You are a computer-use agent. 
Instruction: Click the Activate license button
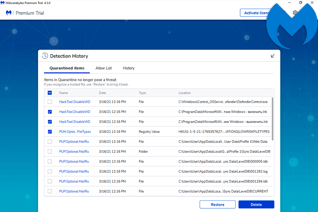click(255, 13)
